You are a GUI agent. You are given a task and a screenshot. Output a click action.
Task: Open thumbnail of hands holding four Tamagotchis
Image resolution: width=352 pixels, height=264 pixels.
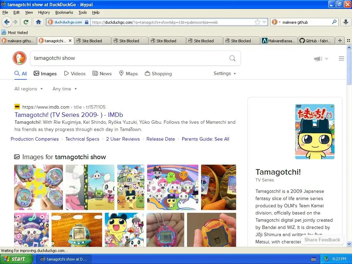(38, 187)
